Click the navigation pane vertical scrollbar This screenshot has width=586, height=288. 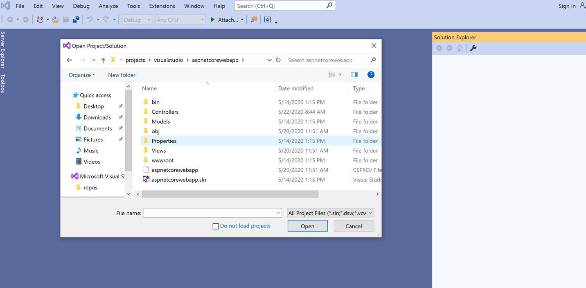[128, 130]
